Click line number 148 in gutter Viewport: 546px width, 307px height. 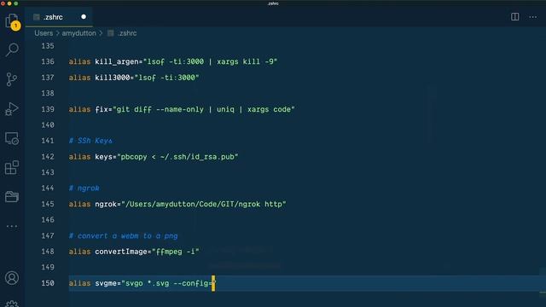tap(48, 252)
